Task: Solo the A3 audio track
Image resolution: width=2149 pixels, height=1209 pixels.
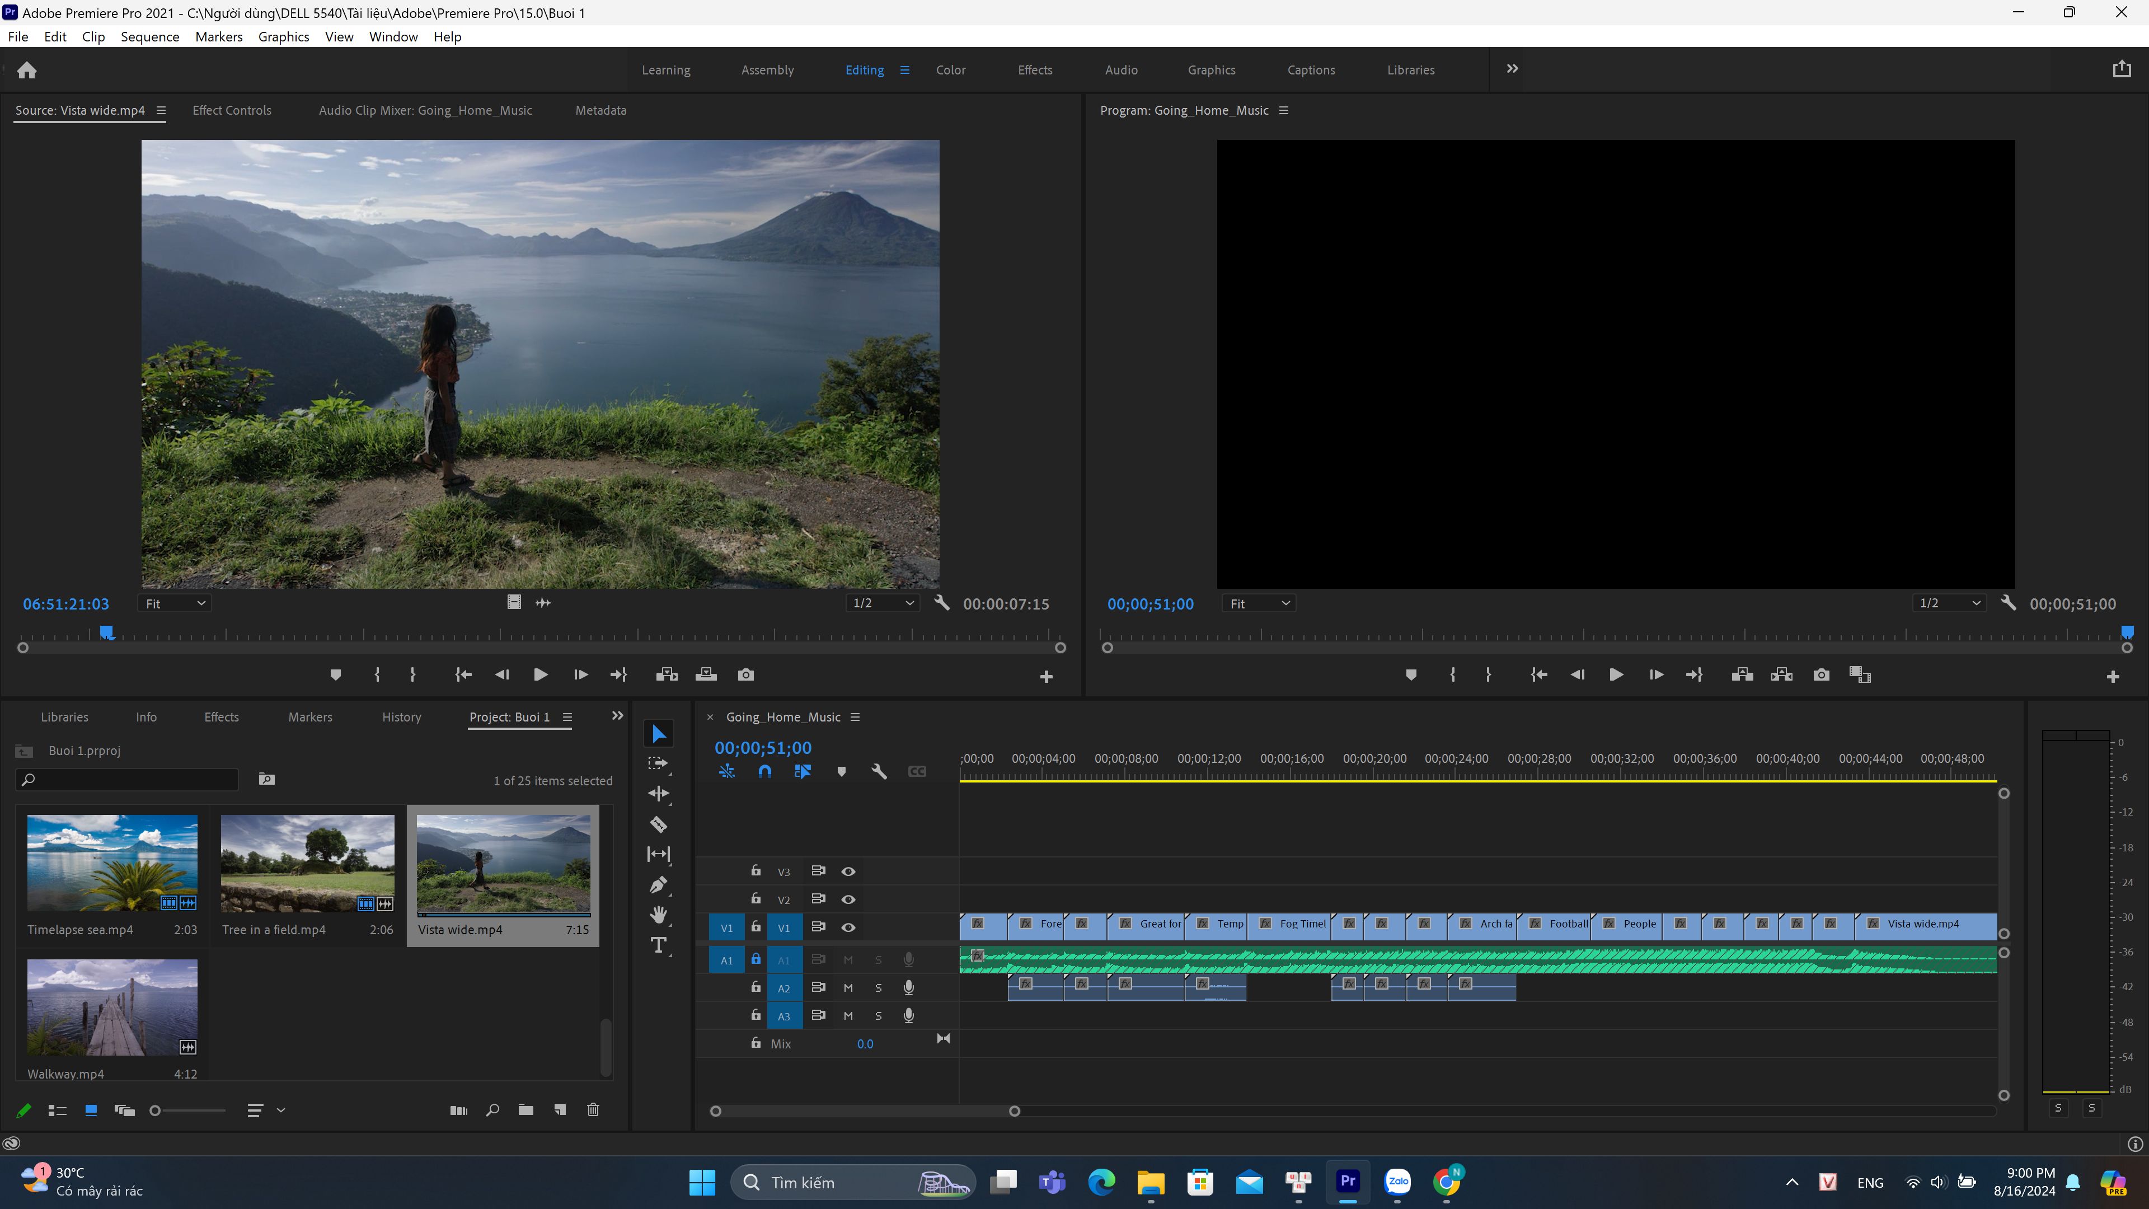Action: [x=878, y=1015]
